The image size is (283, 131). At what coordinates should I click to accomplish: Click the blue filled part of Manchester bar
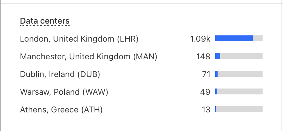pyautogui.click(x=218, y=56)
